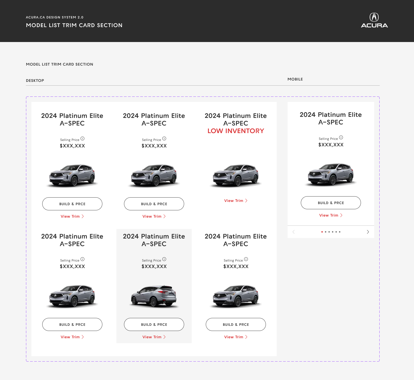The height and width of the screenshot is (380, 414).
Task: Open View Trim link, top-row second card
Action: point(154,216)
